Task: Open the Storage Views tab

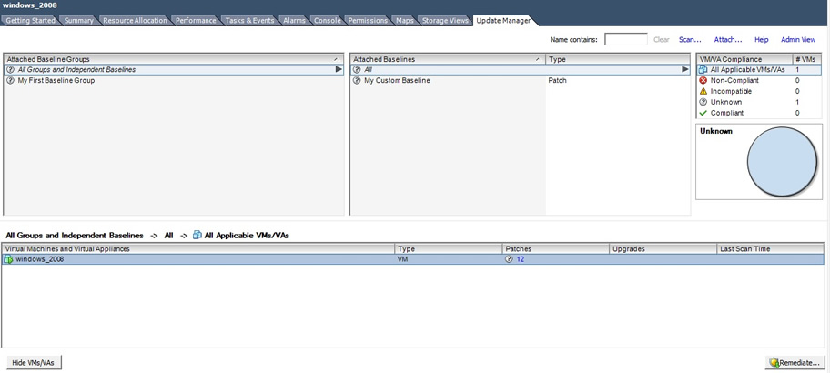Action: tap(445, 20)
